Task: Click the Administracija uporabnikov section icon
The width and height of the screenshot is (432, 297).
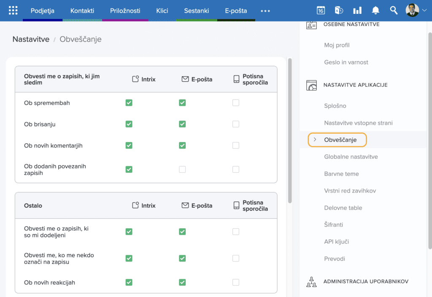Action: click(311, 281)
